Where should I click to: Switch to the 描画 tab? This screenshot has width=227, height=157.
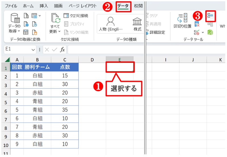[x=58, y=6]
